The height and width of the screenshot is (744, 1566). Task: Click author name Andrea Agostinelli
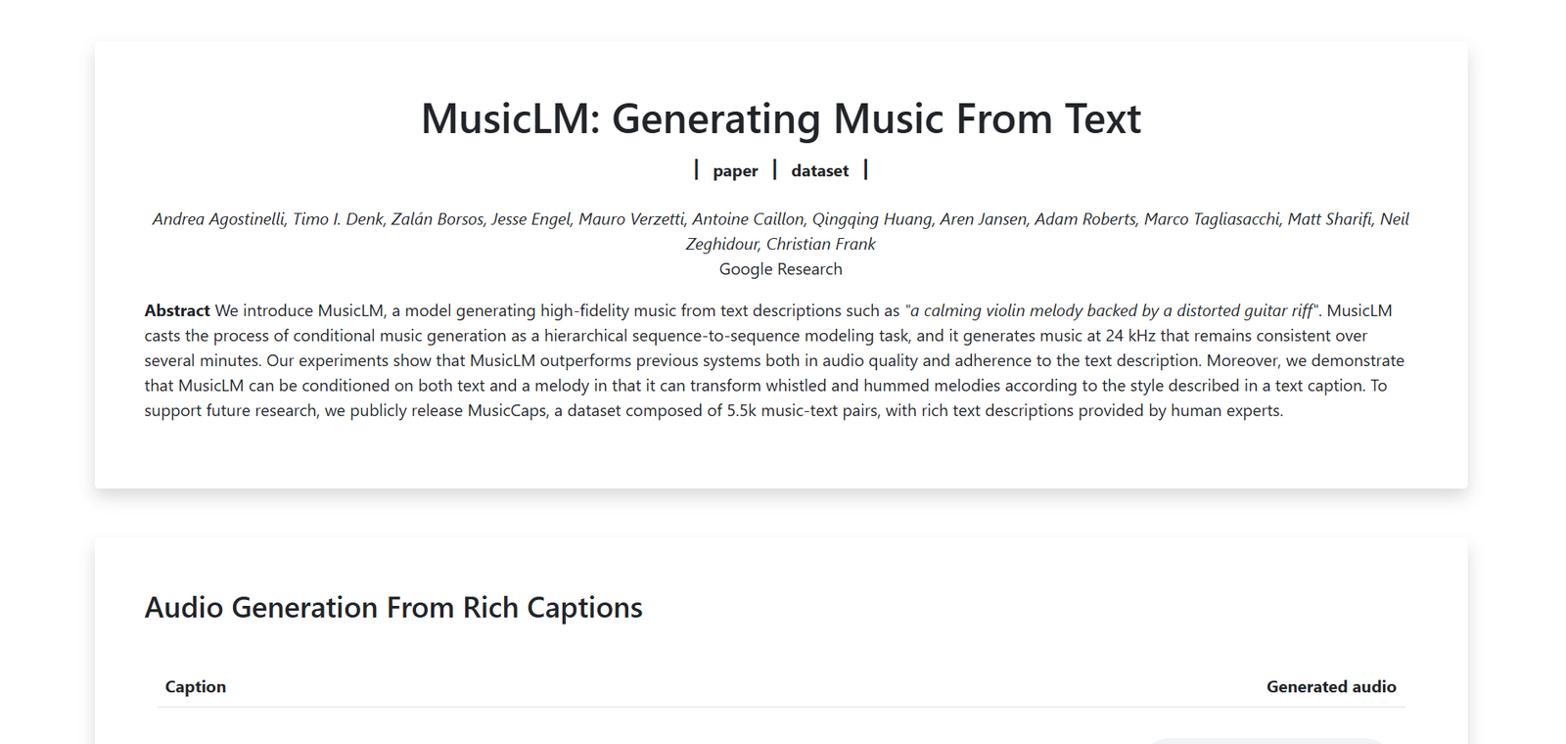click(218, 219)
